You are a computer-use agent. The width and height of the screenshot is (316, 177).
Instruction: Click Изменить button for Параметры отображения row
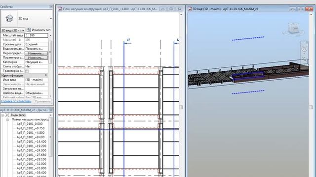(36, 58)
